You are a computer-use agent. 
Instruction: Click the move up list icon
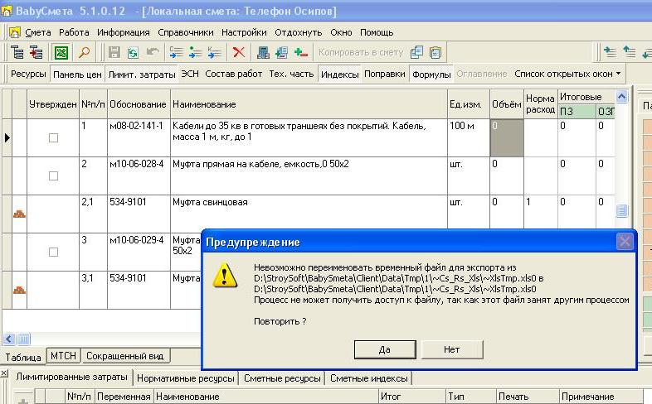pyautogui.click(x=629, y=53)
